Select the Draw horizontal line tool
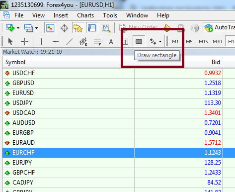Image resolution: width=235 pixels, height=192 pixels. (x=56, y=41)
